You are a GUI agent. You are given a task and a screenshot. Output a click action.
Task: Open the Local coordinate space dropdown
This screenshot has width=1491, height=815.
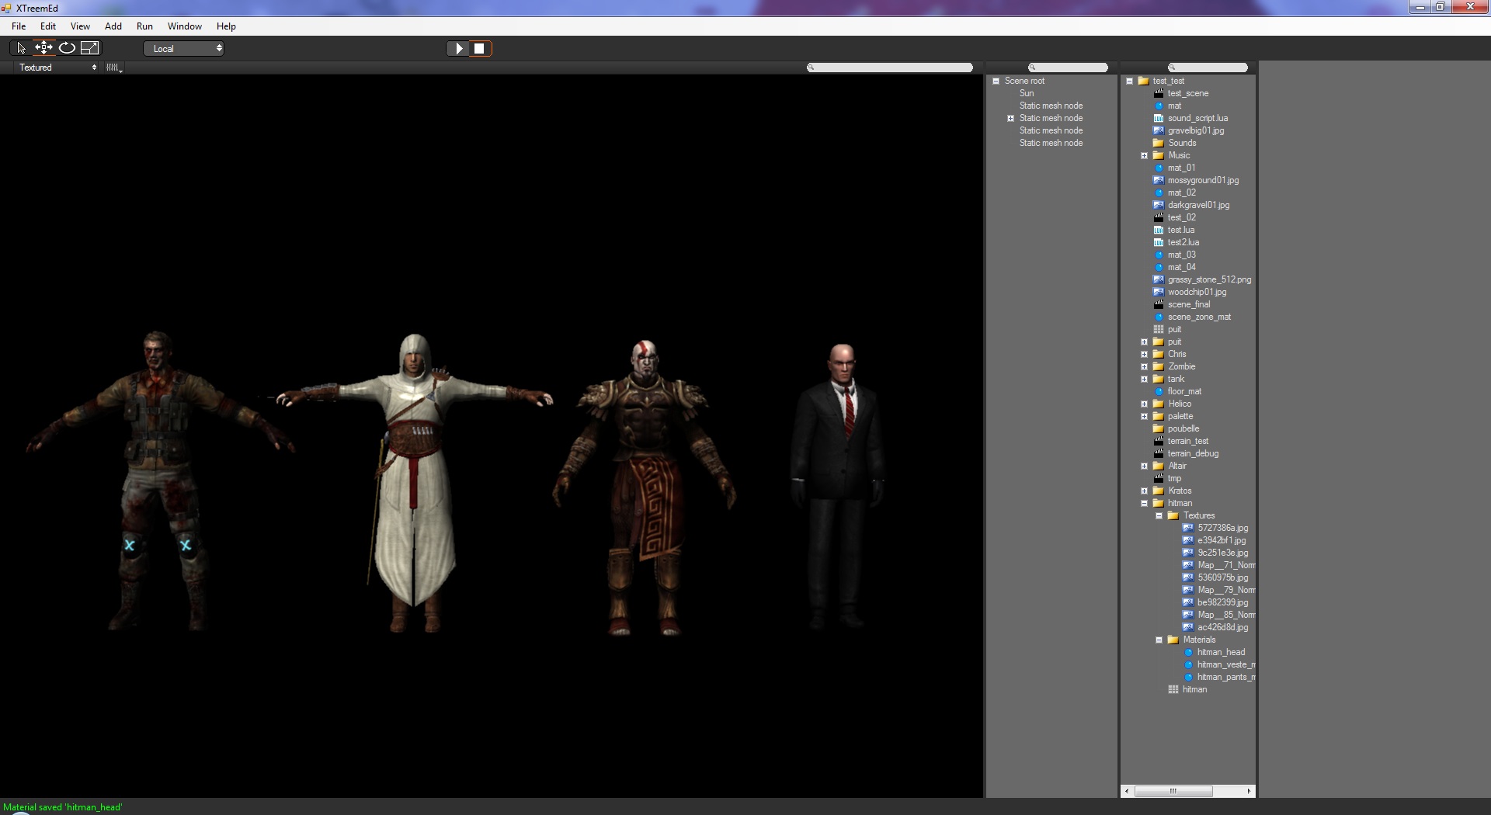[184, 48]
